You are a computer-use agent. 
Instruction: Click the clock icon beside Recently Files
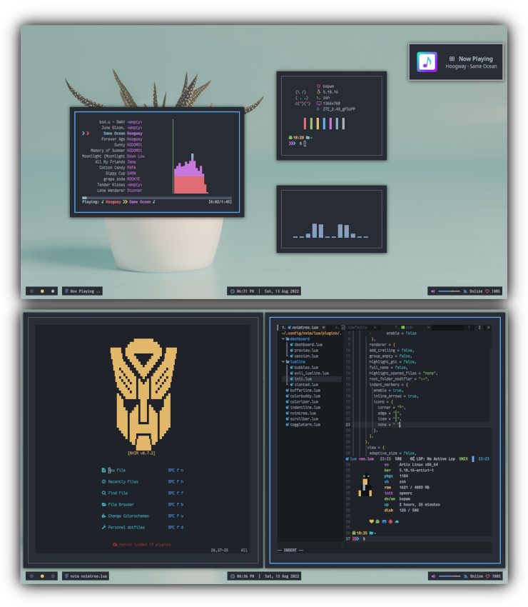(103, 481)
